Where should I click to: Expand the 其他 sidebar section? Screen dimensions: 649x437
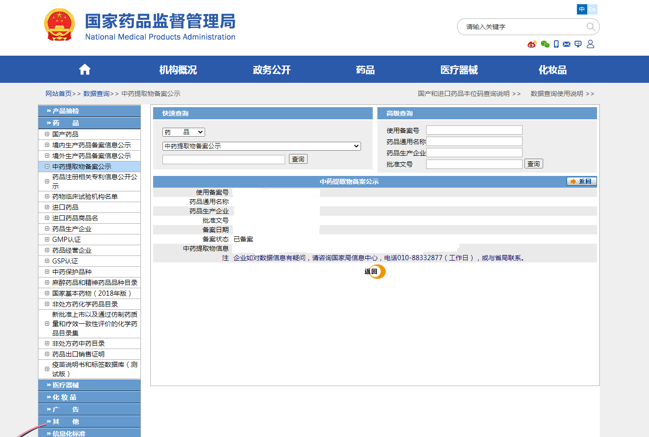click(89, 422)
